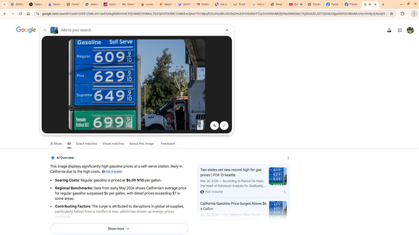The width and height of the screenshot is (419, 235).
Task: Open the Exact matches tab
Action: pos(87,144)
